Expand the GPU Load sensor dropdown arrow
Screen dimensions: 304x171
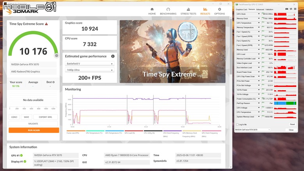tap(259, 54)
